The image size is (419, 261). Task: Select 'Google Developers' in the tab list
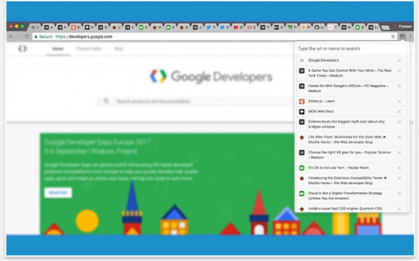(351, 60)
